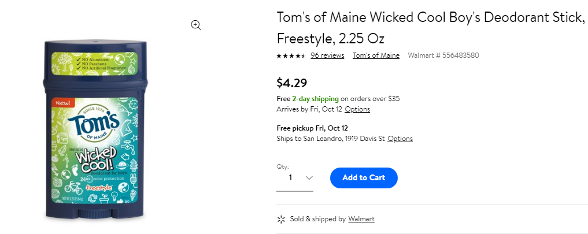
Task: Click the Walmart spark icon by Sold & shipped
Action: pyautogui.click(x=281, y=219)
